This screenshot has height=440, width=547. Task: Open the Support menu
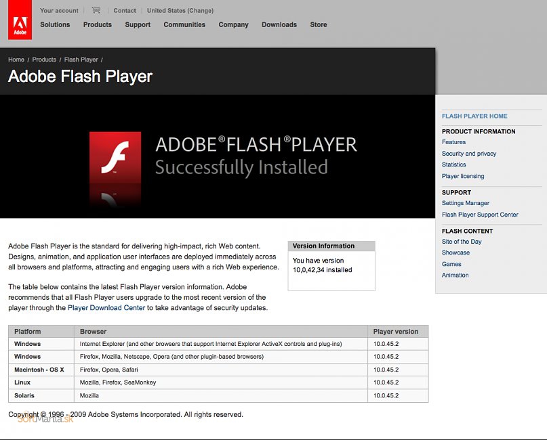138,25
